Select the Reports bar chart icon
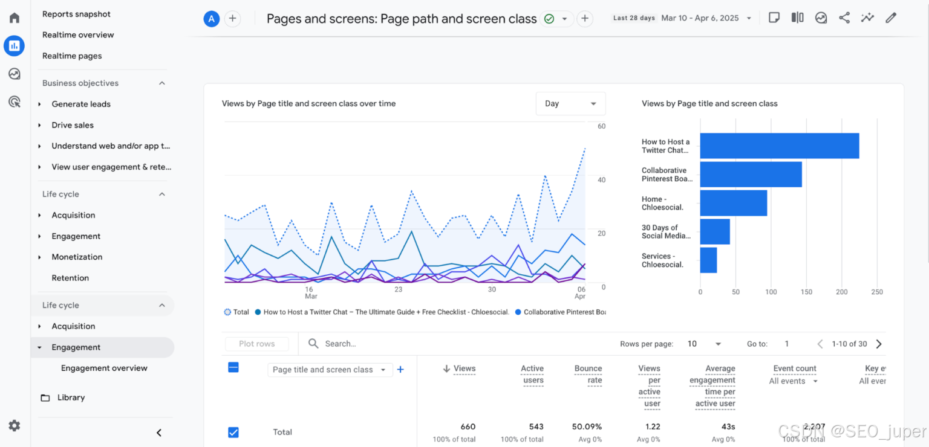 pos(15,45)
